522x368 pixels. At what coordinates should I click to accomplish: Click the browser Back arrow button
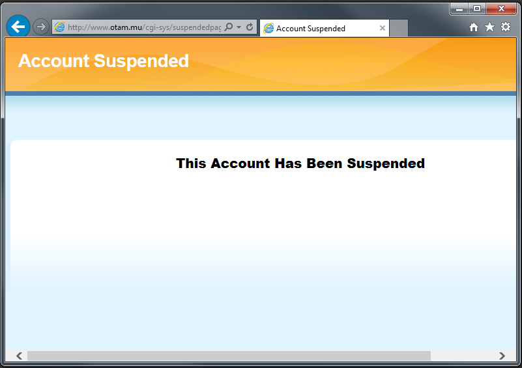[18, 26]
